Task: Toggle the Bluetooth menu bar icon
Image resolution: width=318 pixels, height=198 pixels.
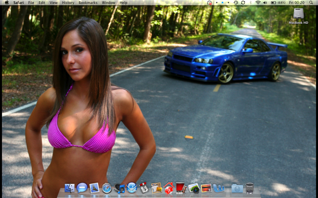Action: [x=250, y=3]
